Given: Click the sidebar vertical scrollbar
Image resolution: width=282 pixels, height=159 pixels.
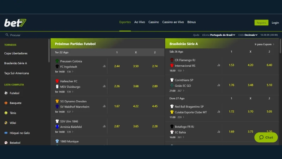Looking at the screenshot, I should pos(49,51).
